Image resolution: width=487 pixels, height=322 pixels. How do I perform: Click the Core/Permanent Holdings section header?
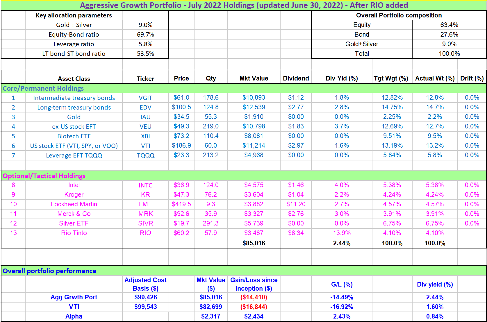[43, 88]
